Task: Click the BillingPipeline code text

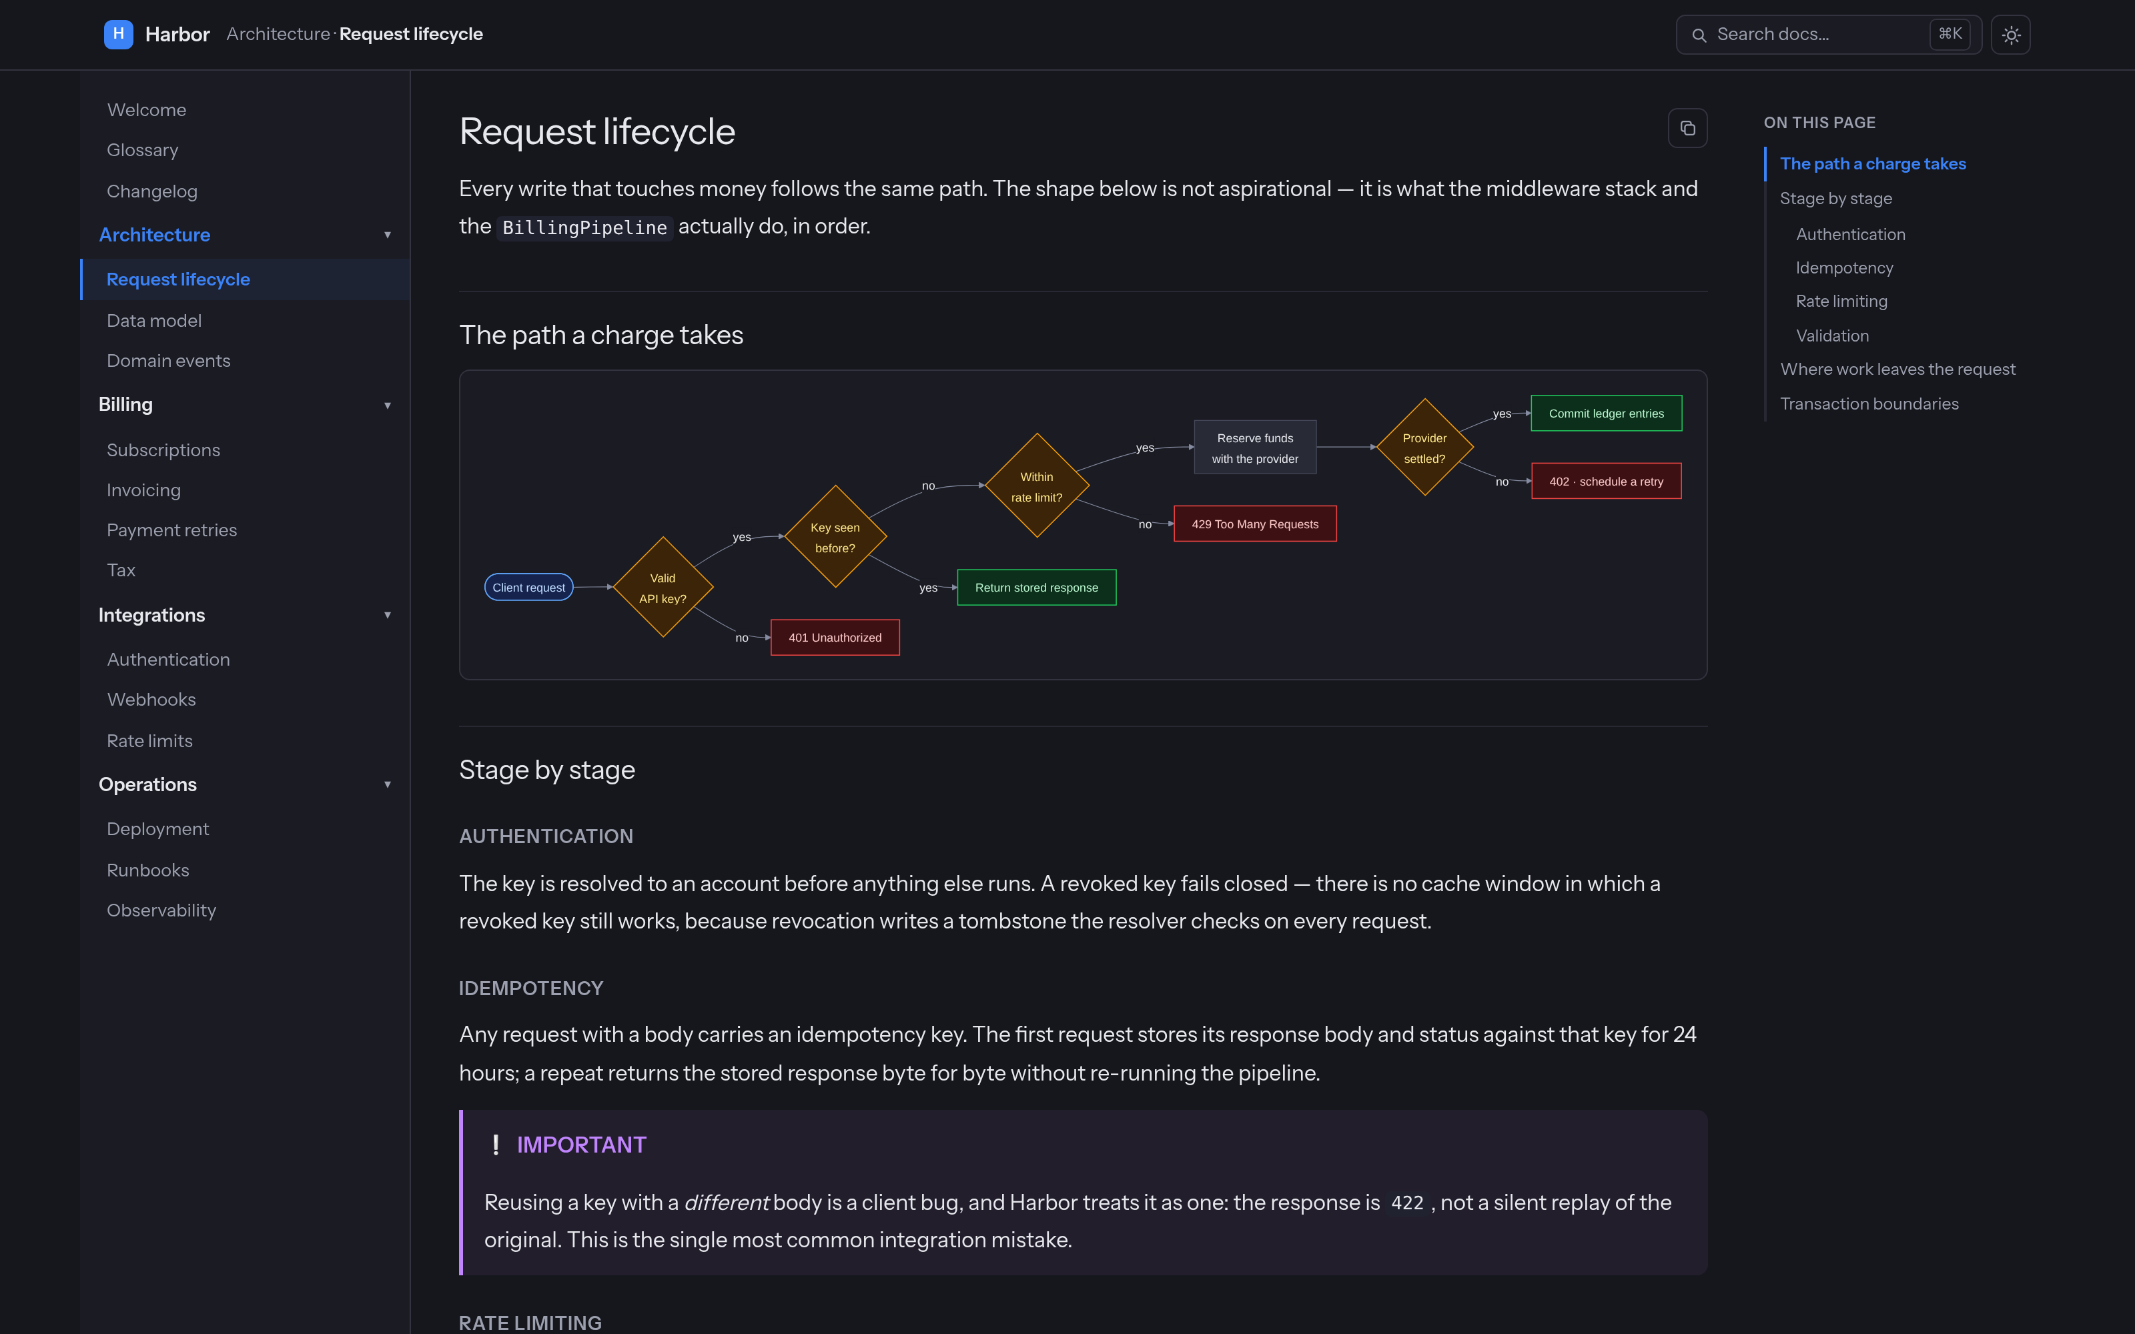Action: click(584, 227)
